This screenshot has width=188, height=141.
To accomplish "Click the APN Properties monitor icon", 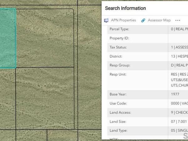I will pos(106,20).
